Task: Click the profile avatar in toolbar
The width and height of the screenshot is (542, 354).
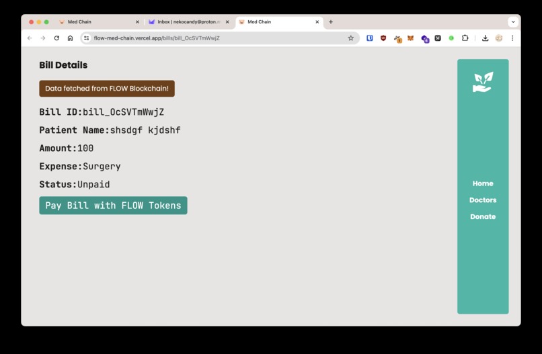Action: pyautogui.click(x=498, y=38)
